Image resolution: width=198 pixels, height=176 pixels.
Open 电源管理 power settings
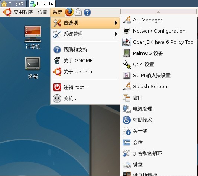pos(158,109)
